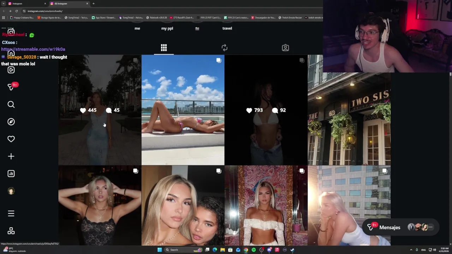Close the active (9) Instagram tab
452x254 pixels.
coord(87,4)
